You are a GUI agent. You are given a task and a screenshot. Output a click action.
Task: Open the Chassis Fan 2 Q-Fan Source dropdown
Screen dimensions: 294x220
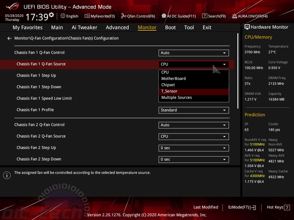tap(194, 137)
